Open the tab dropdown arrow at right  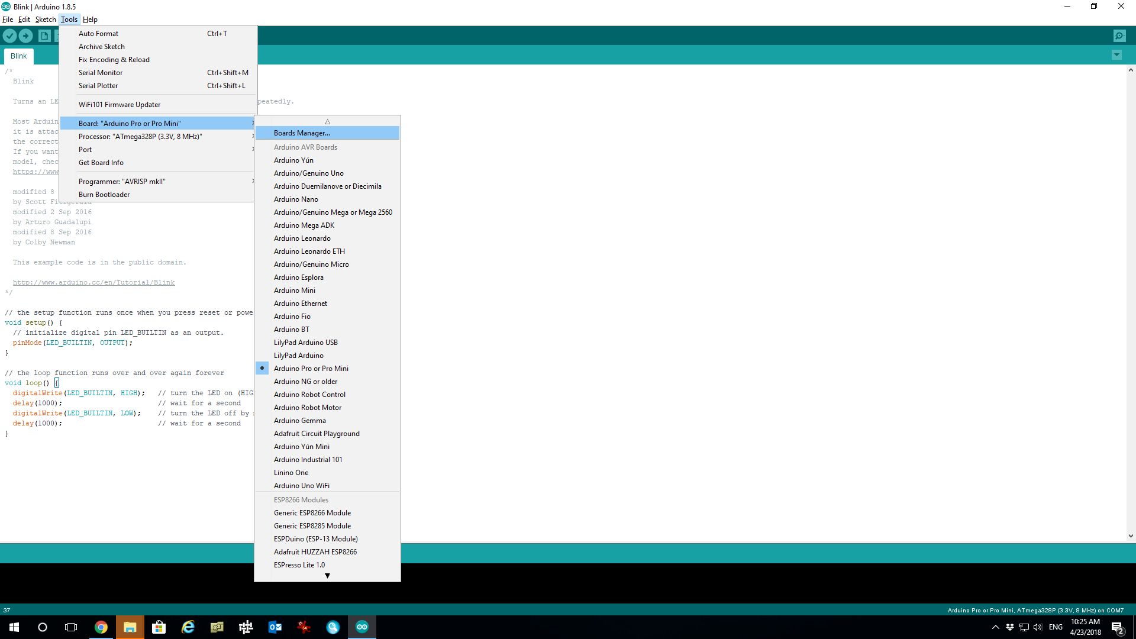pos(1116,55)
